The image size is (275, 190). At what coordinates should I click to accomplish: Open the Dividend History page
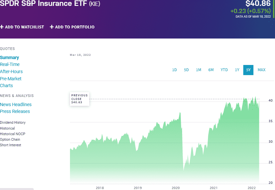[12, 122]
